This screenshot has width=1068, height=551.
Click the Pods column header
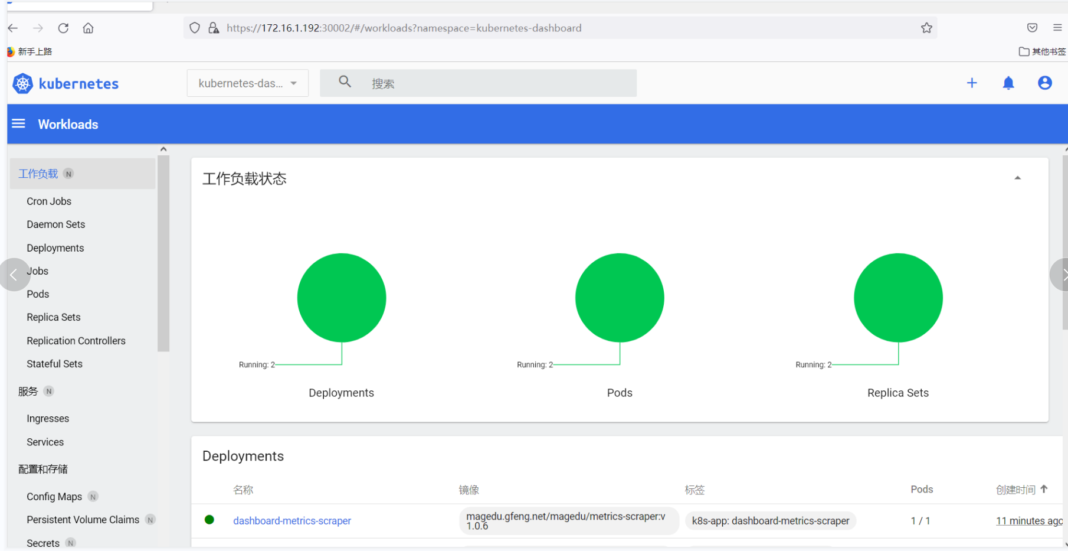(x=922, y=489)
